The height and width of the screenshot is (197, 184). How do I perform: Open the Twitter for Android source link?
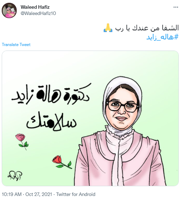tap(75, 194)
